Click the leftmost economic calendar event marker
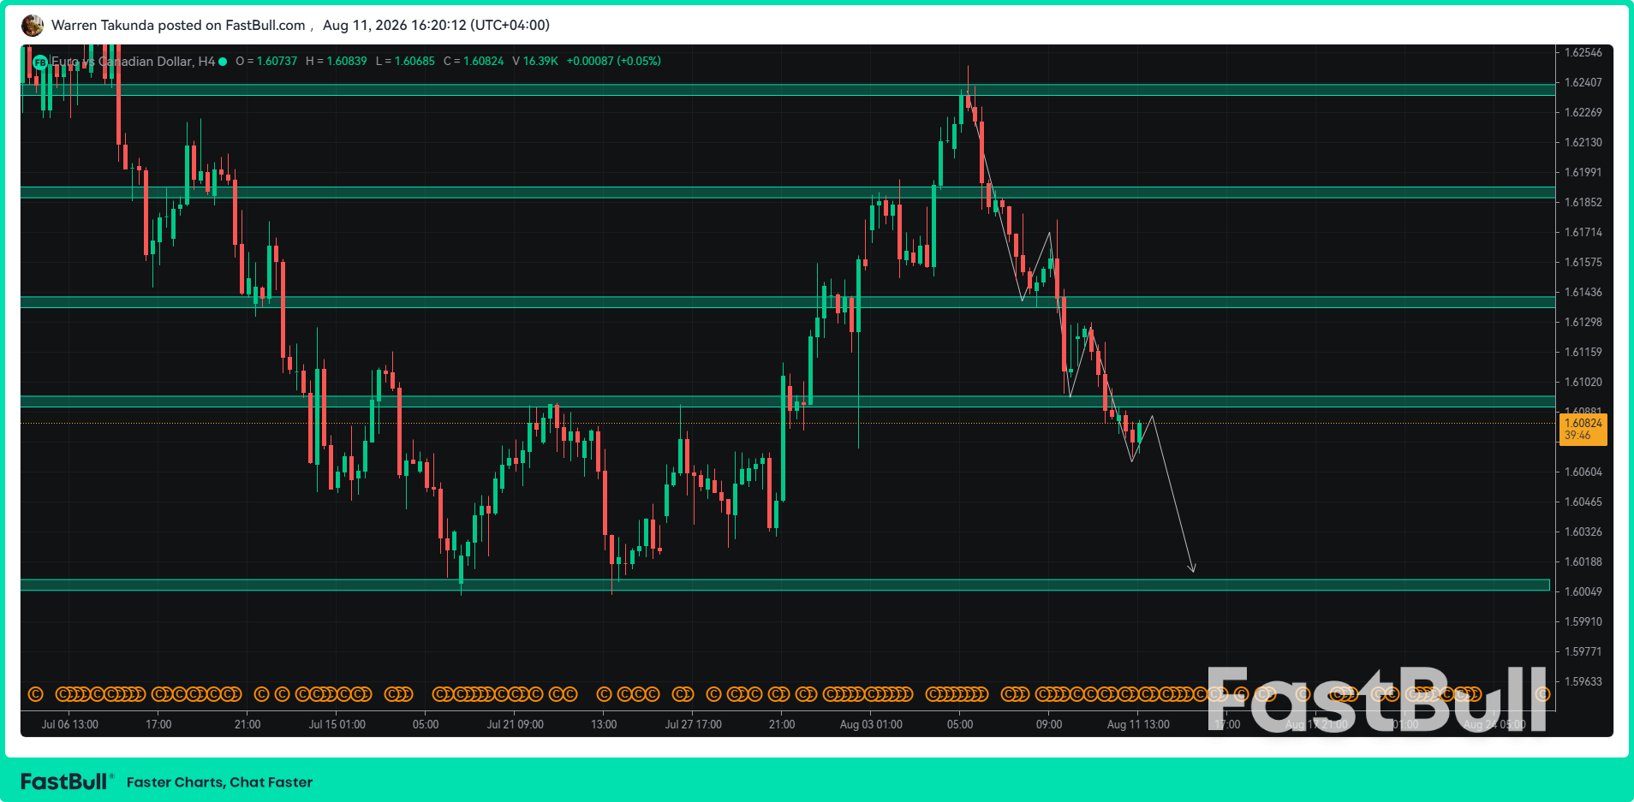The width and height of the screenshot is (1634, 802). click(x=35, y=694)
